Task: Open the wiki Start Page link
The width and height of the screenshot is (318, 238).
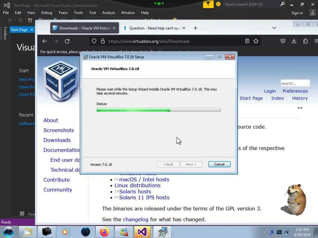Action: tap(251, 98)
